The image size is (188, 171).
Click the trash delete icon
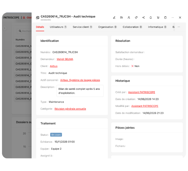coord(165,18)
